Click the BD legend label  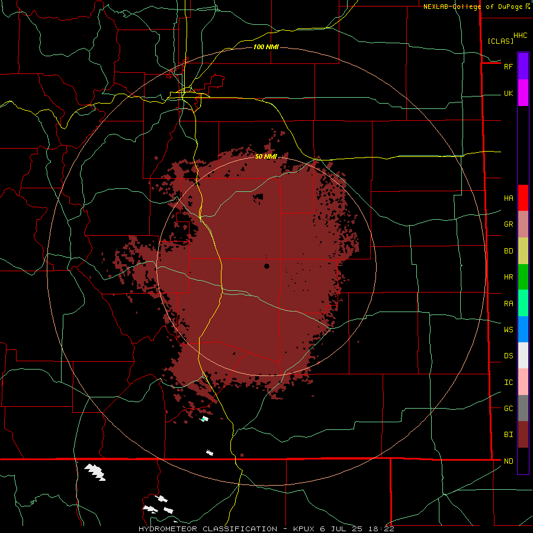508,251
